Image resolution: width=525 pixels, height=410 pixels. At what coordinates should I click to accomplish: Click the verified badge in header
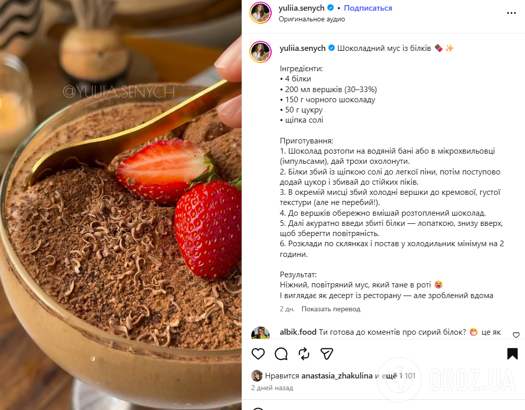(331, 7)
